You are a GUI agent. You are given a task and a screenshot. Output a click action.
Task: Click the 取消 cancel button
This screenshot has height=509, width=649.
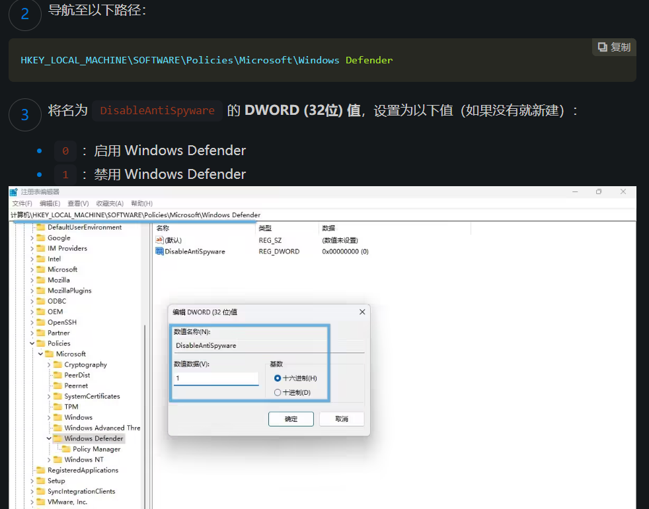(342, 419)
